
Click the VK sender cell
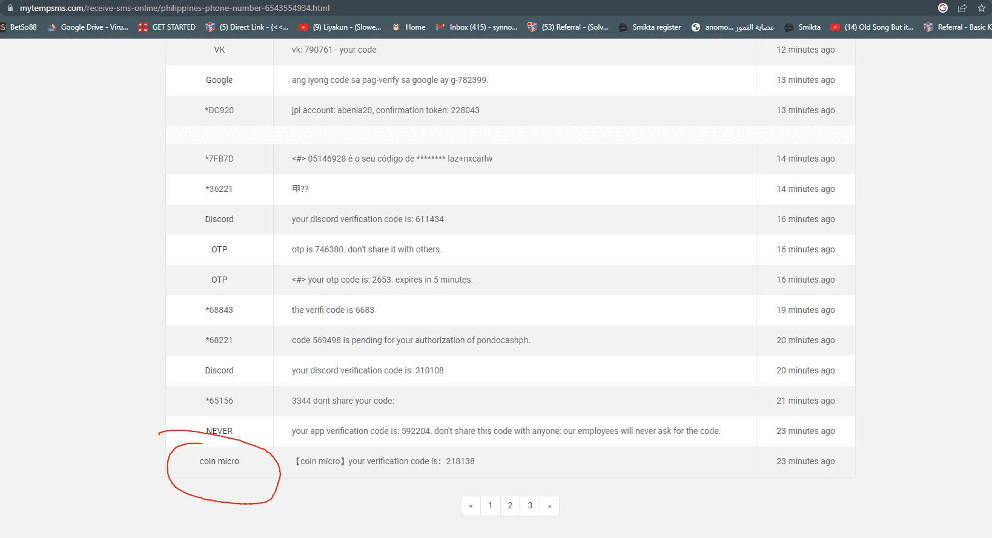point(219,50)
